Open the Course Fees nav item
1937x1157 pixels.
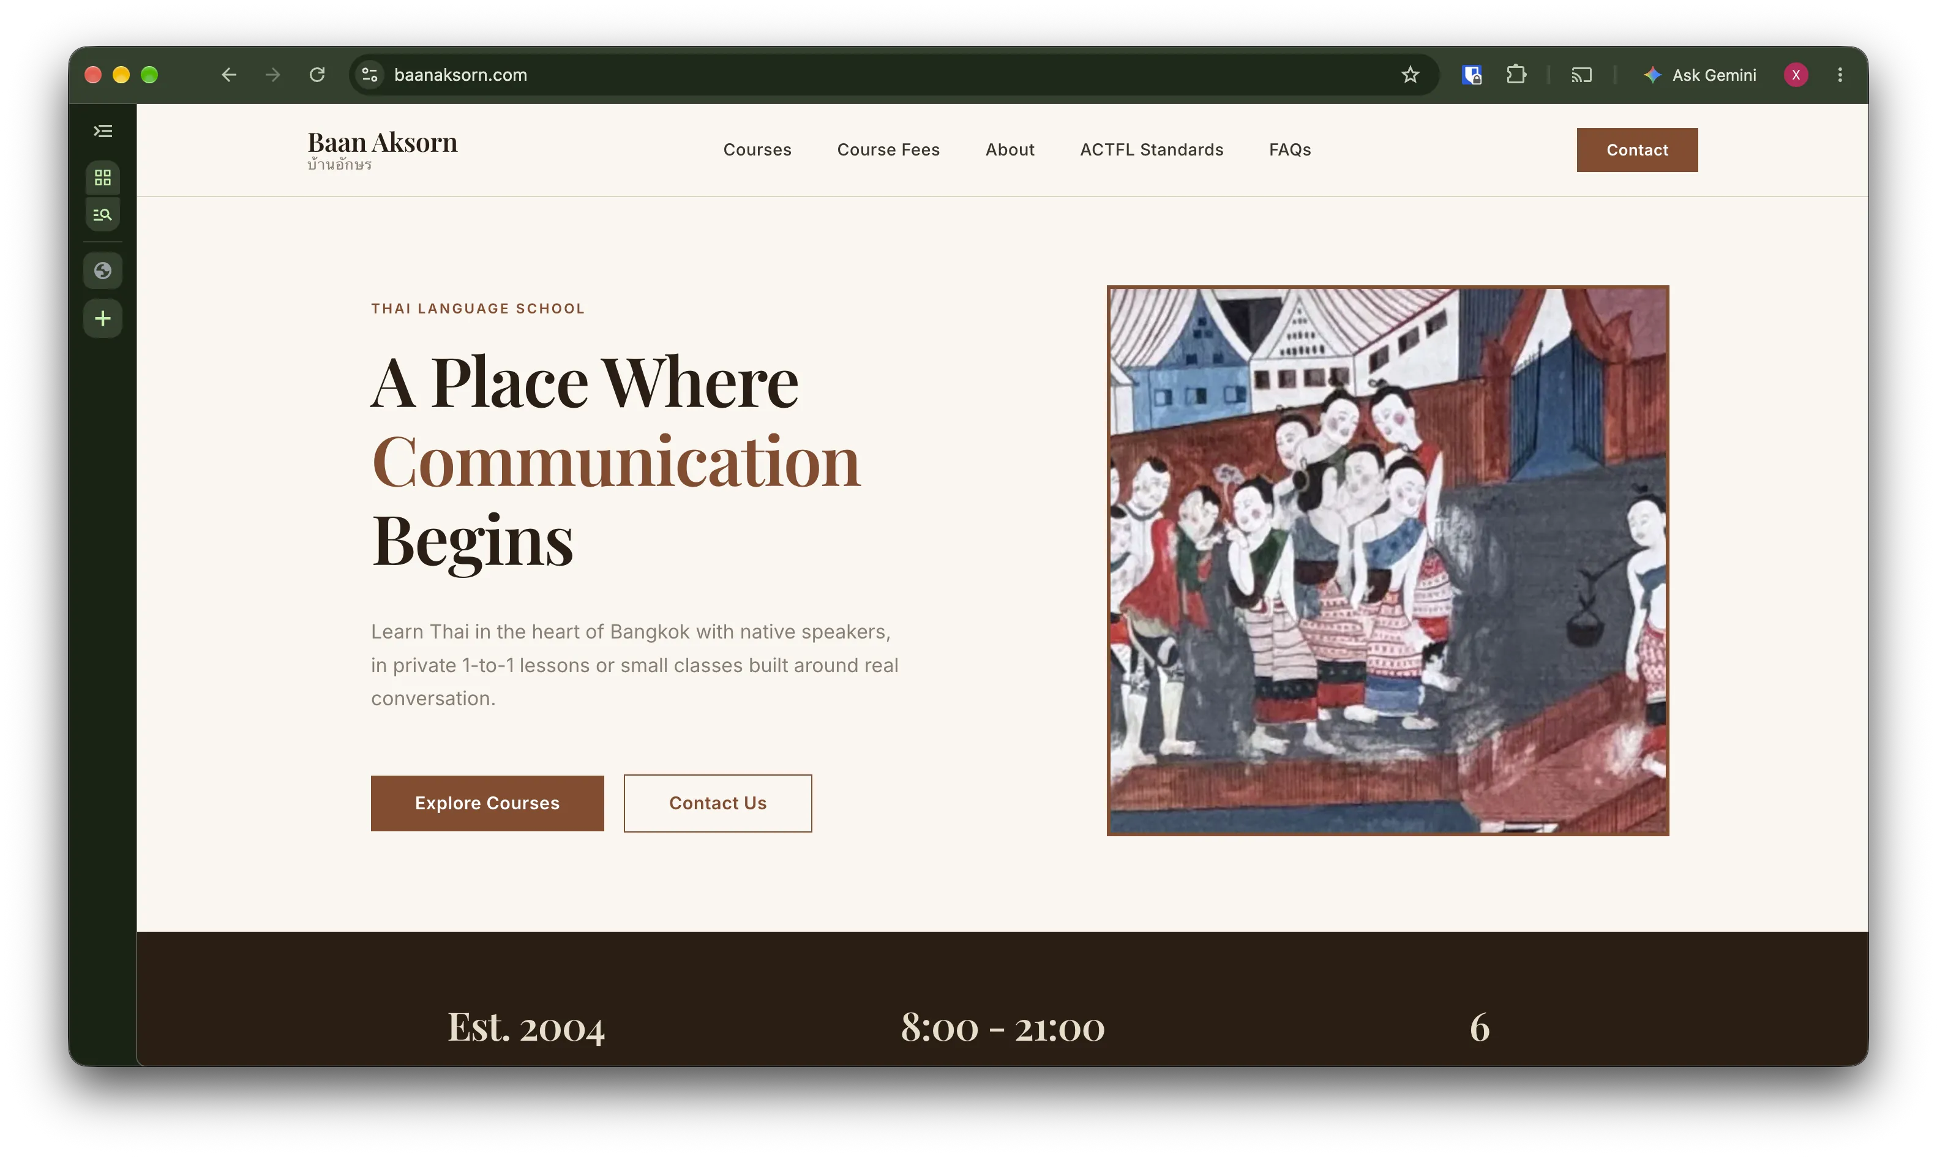click(x=888, y=150)
